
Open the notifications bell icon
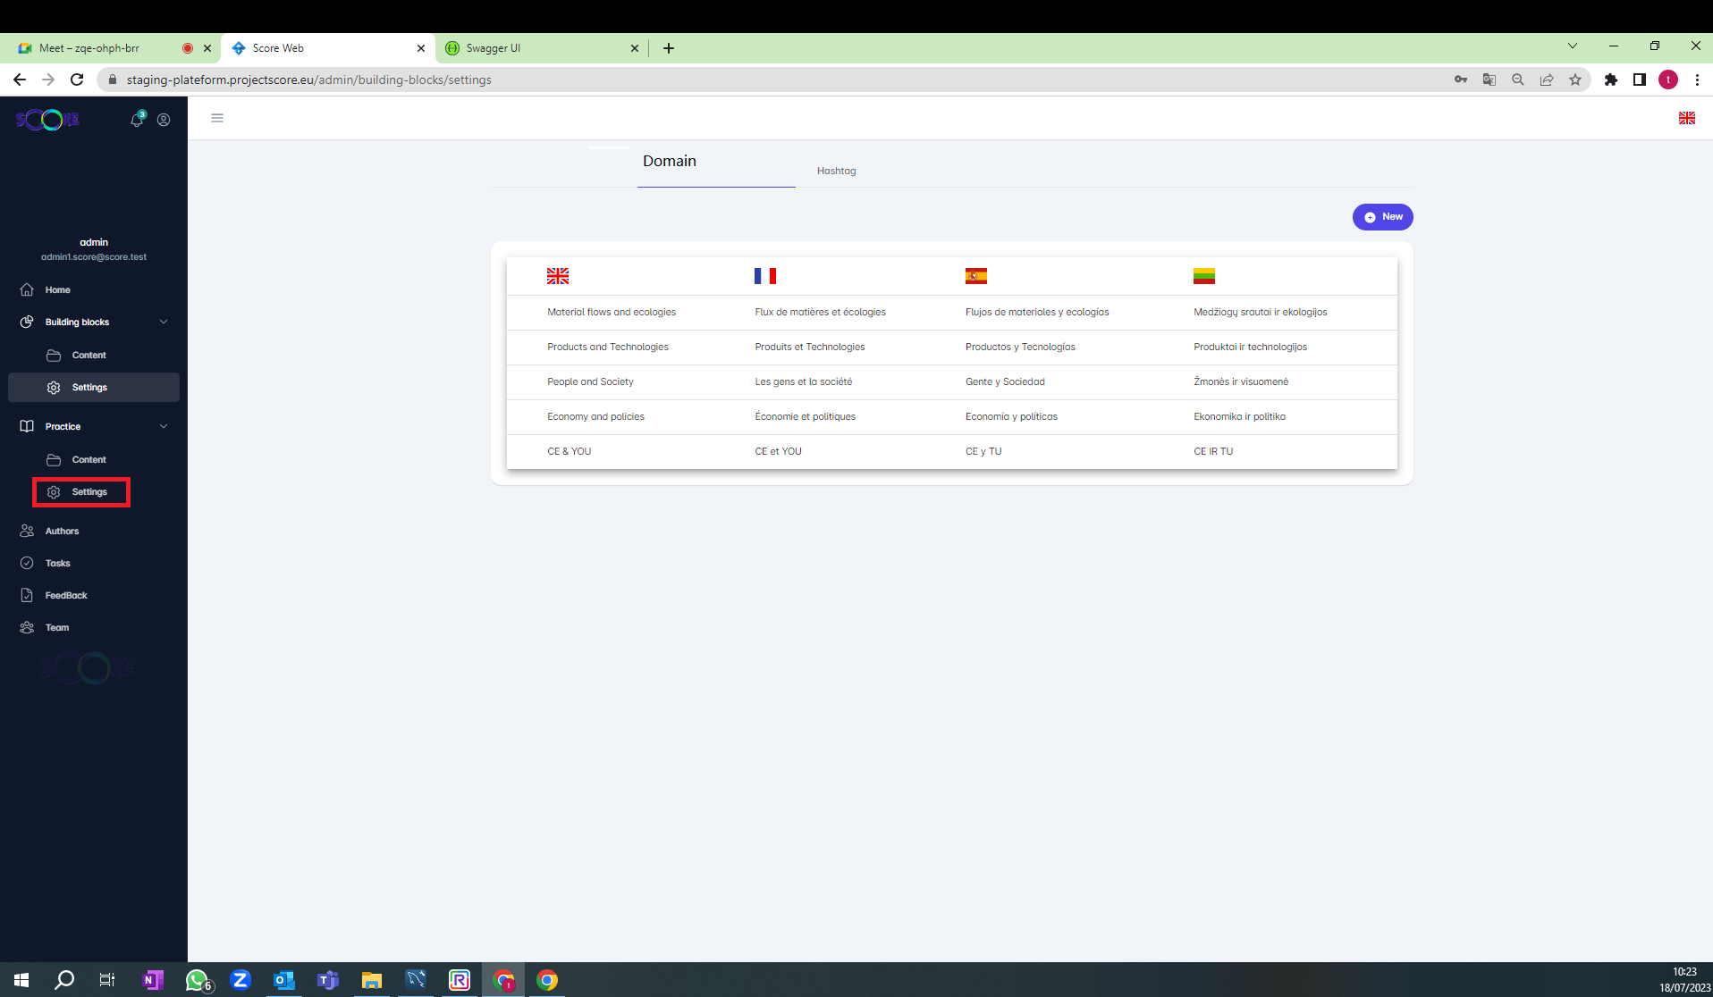[x=137, y=120]
